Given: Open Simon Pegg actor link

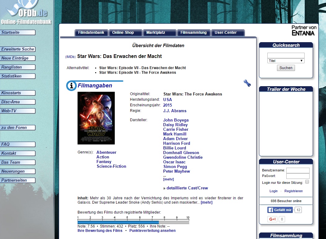Looking at the screenshot, I should coord(175,167).
